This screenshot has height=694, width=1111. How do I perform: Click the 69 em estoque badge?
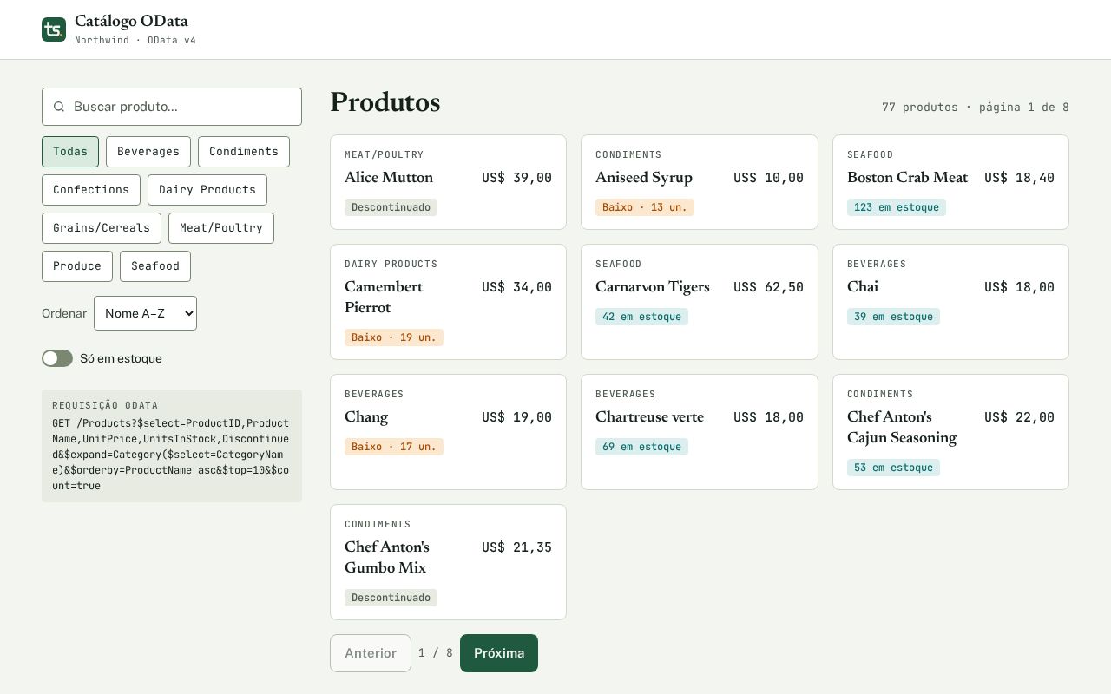641,447
